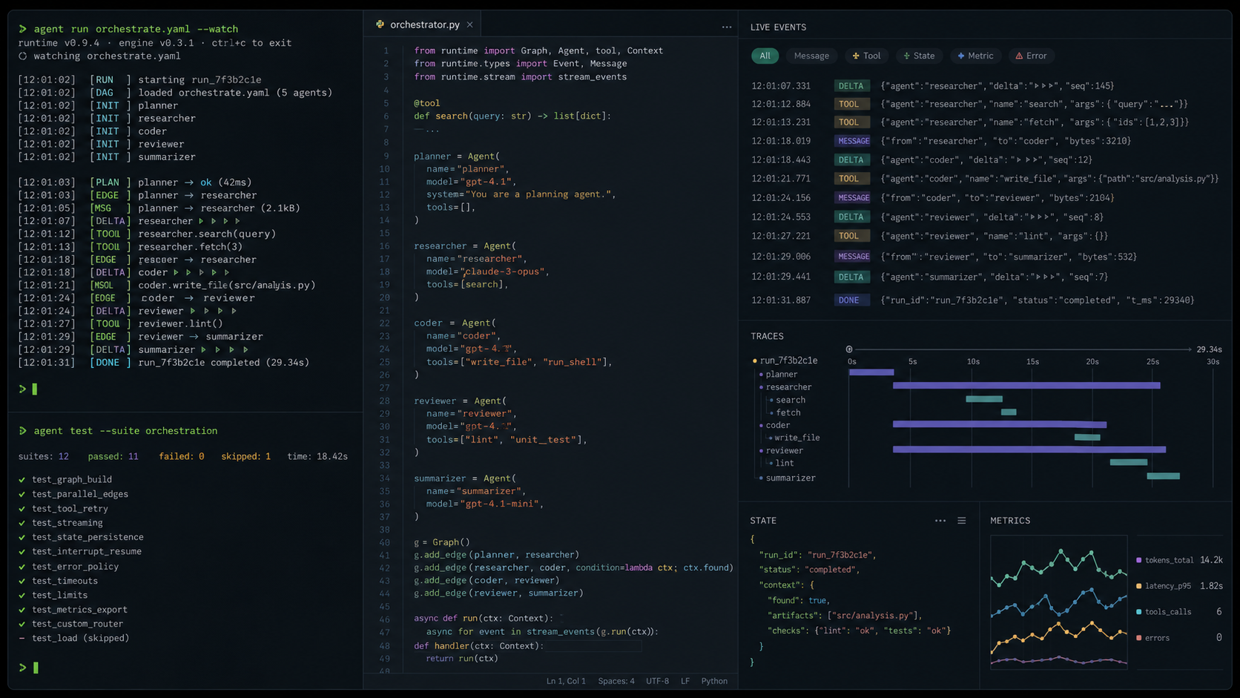
Task: Click the LIVE EVENTS panel header
Action: pos(778,27)
